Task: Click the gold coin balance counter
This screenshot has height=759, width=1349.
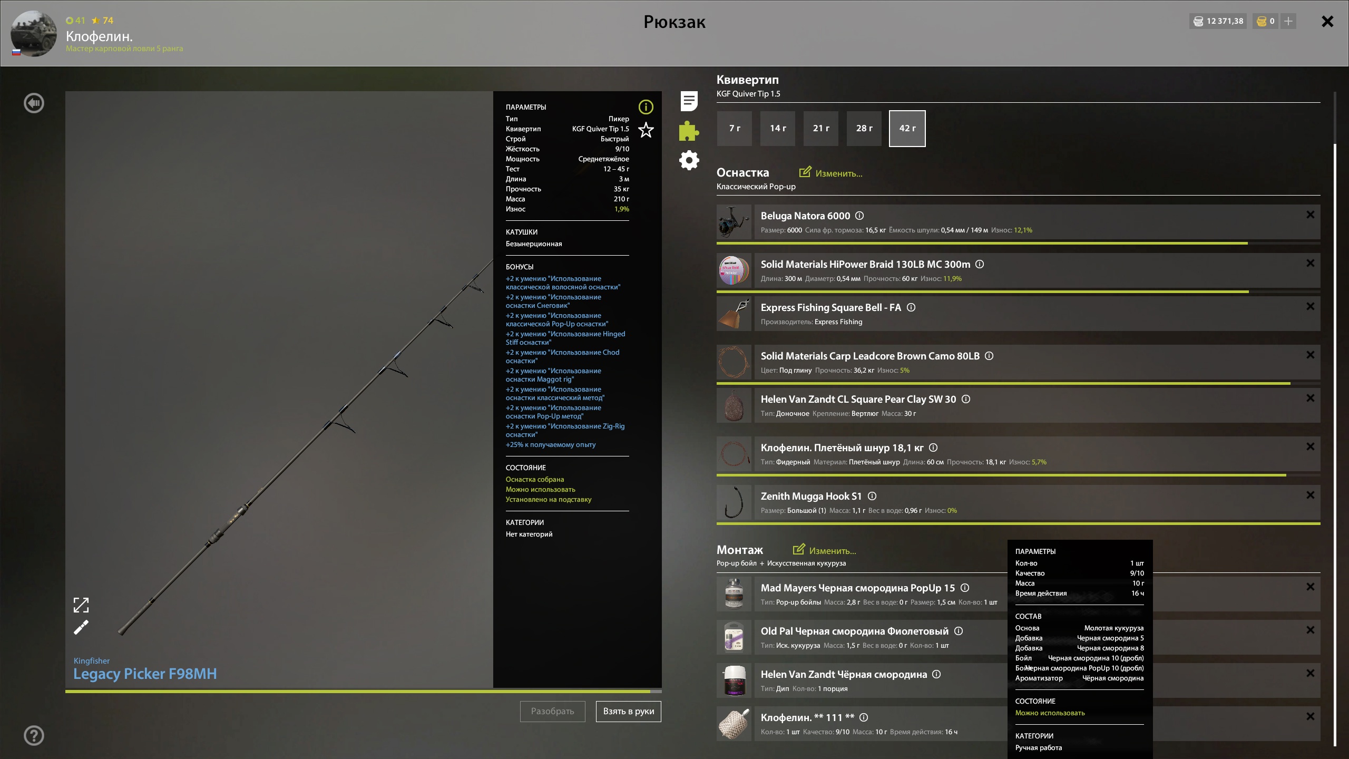Action: point(1265,22)
